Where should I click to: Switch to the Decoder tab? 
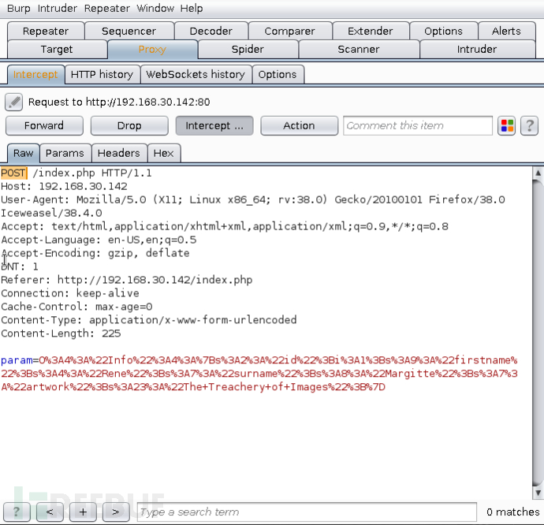pos(211,31)
